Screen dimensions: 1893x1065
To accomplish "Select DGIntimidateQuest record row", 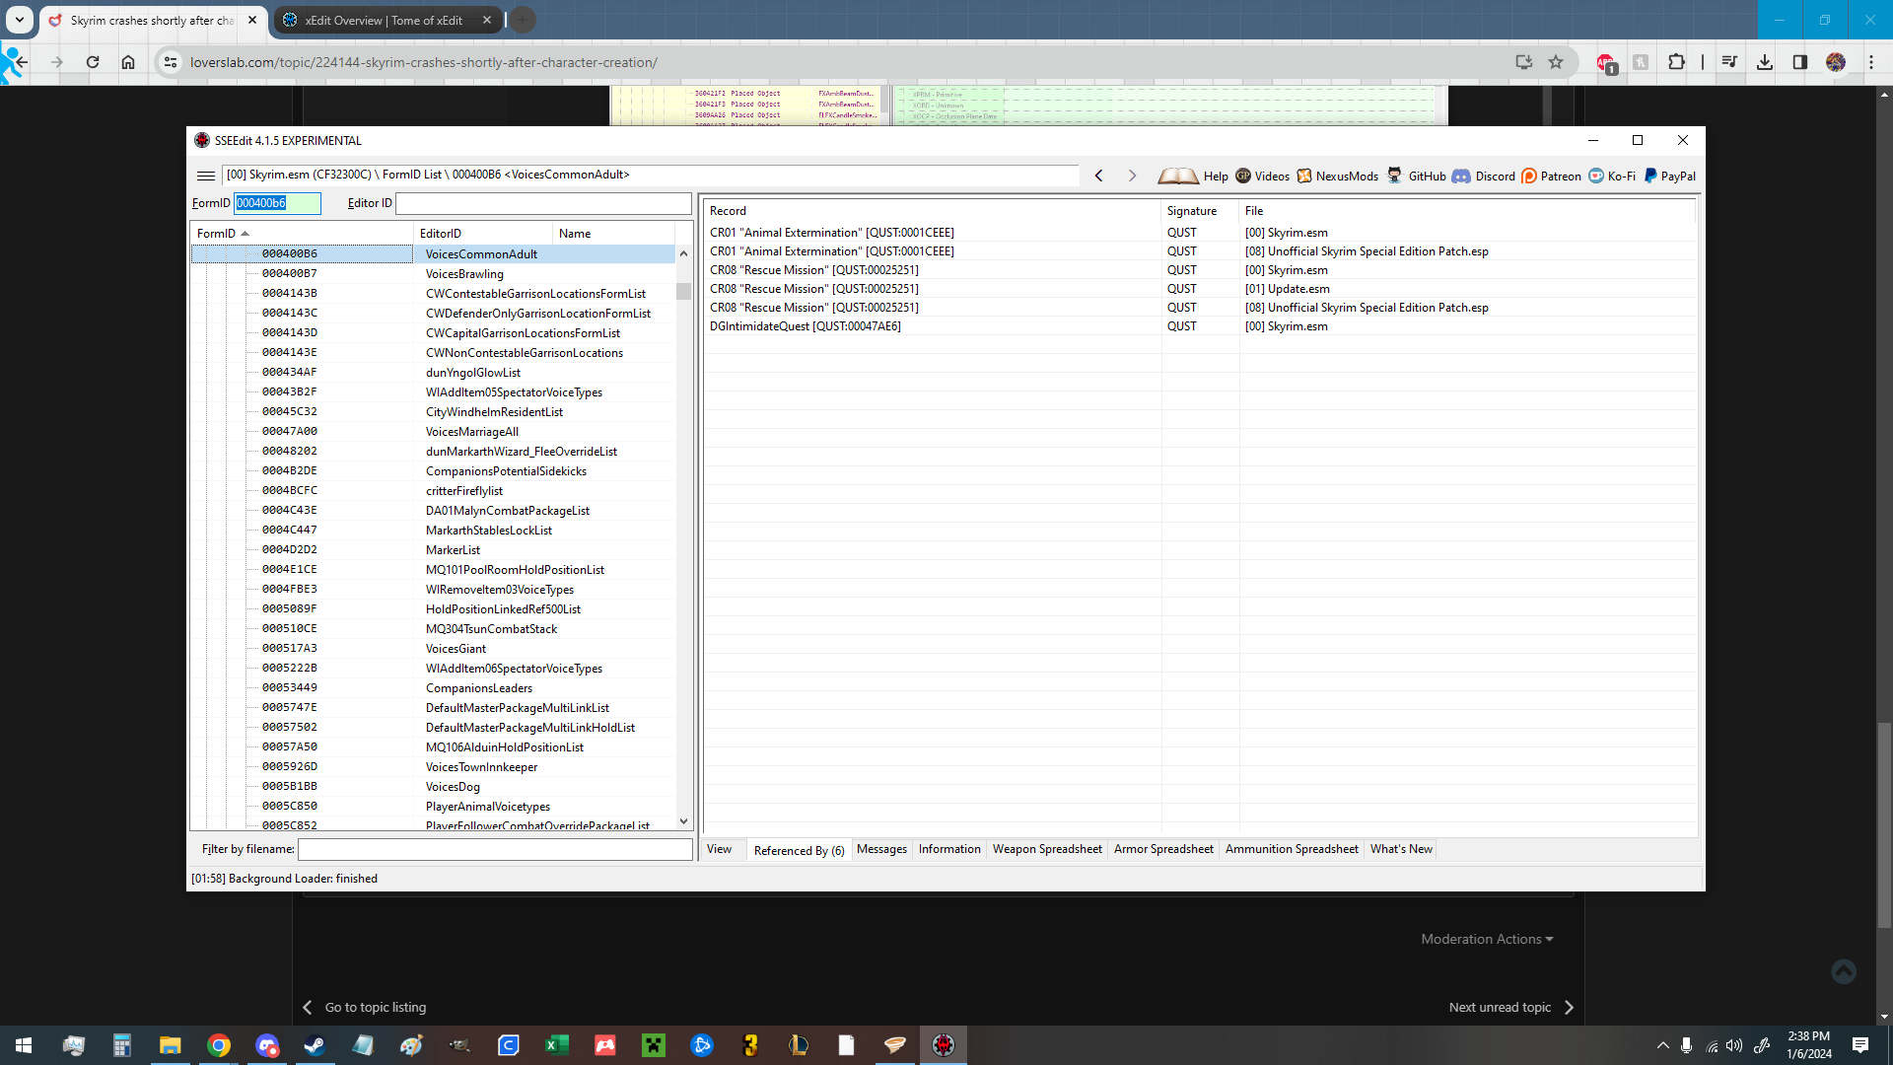I will (1200, 326).
